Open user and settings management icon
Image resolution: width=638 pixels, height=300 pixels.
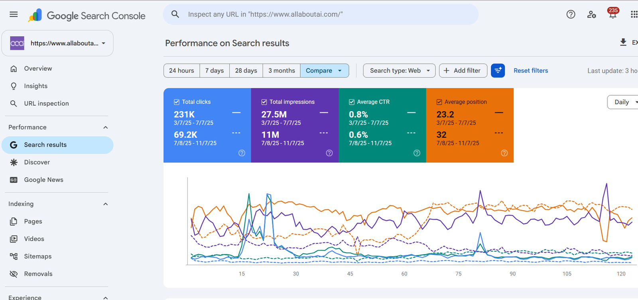(x=592, y=15)
